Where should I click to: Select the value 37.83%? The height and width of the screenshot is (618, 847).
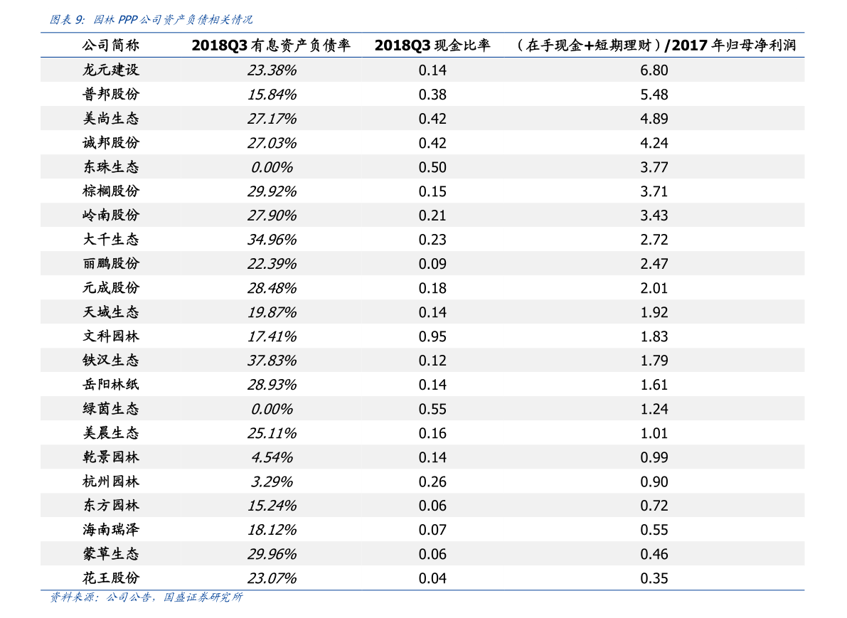click(272, 361)
